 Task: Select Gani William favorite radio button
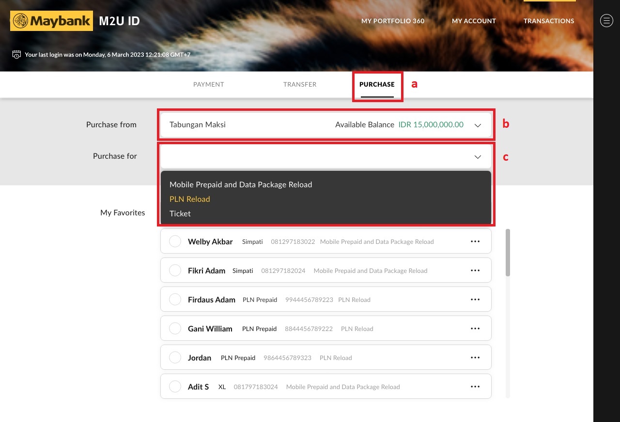(175, 329)
